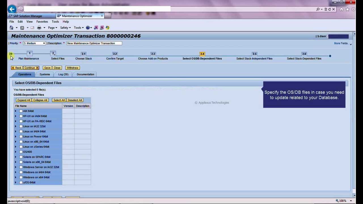Click the Save button
The image size is (363, 204).
tap(47, 68)
